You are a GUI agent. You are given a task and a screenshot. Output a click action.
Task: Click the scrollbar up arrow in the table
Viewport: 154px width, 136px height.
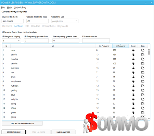[149, 49]
